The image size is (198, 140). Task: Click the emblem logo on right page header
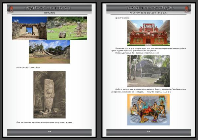187,9
